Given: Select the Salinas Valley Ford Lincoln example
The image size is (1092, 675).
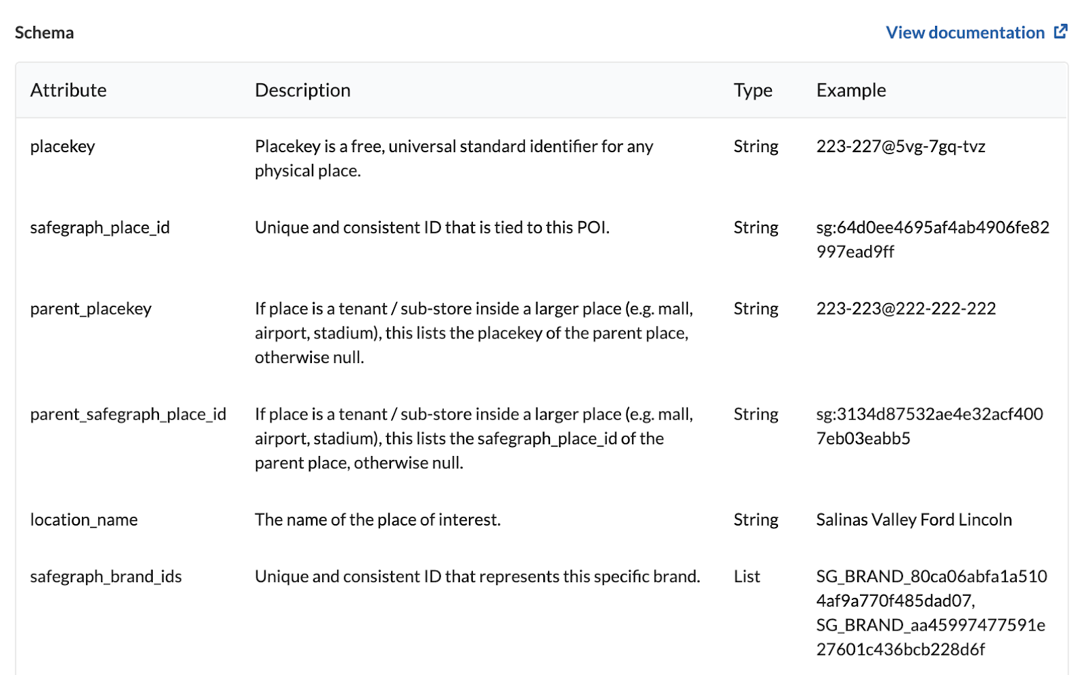Looking at the screenshot, I should click(914, 519).
